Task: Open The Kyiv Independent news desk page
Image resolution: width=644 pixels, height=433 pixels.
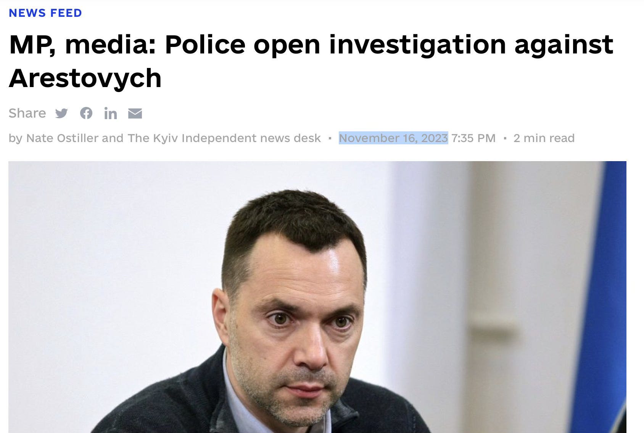Action: (224, 138)
